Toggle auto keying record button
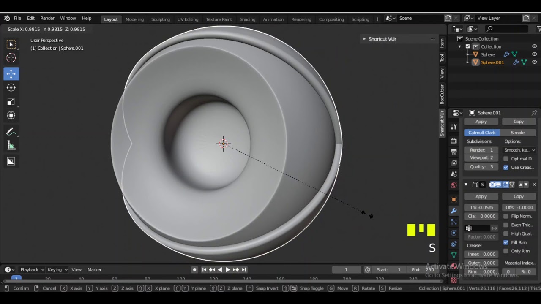The image size is (541, 304). [x=194, y=269]
